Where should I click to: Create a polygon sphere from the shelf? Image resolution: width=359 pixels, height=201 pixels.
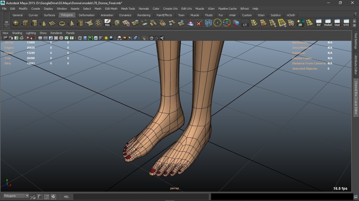tap(16, 23)
